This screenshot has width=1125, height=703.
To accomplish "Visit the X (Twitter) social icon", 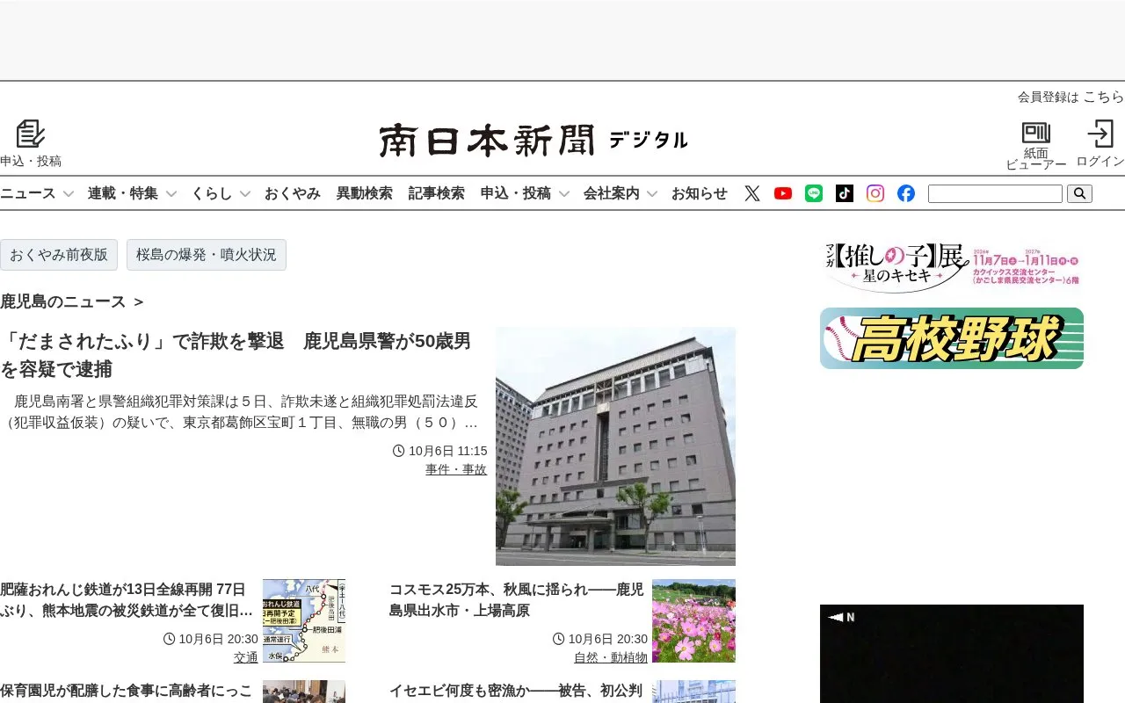I will [752, 193].
